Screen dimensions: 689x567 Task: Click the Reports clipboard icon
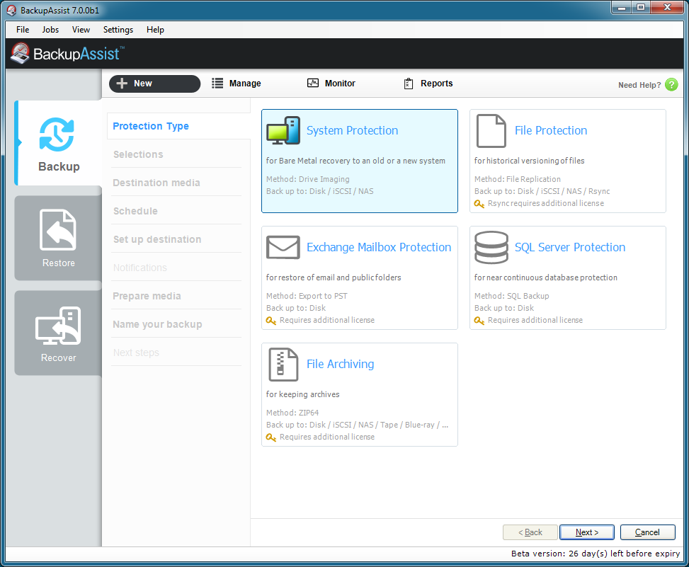pos(409,84)
